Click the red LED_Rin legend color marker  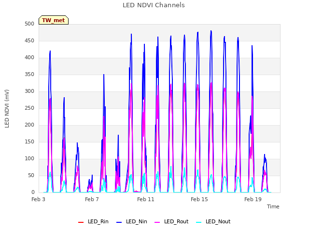click(x=81, y=222)
